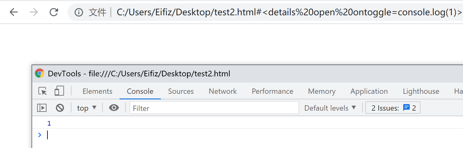The width and height of the screenshot is (463, 148).
Task: Create live expression with eye icon
Action: (x=114, y=108)
